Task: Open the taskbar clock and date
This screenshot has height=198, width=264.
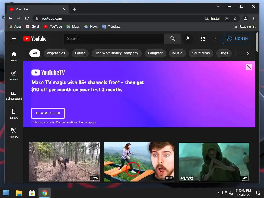Action: pos(243,193)
